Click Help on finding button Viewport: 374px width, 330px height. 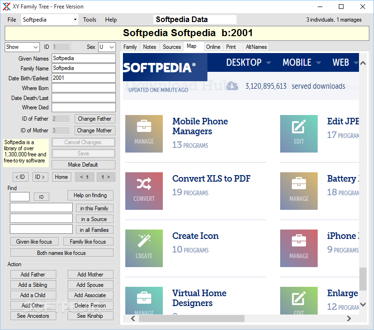91,195
